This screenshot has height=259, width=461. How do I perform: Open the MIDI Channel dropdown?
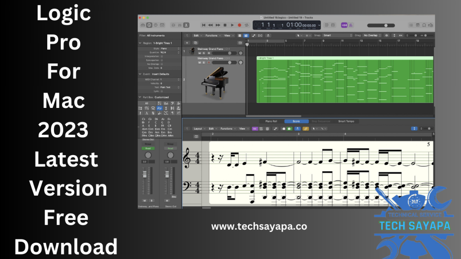pos(170,80)
